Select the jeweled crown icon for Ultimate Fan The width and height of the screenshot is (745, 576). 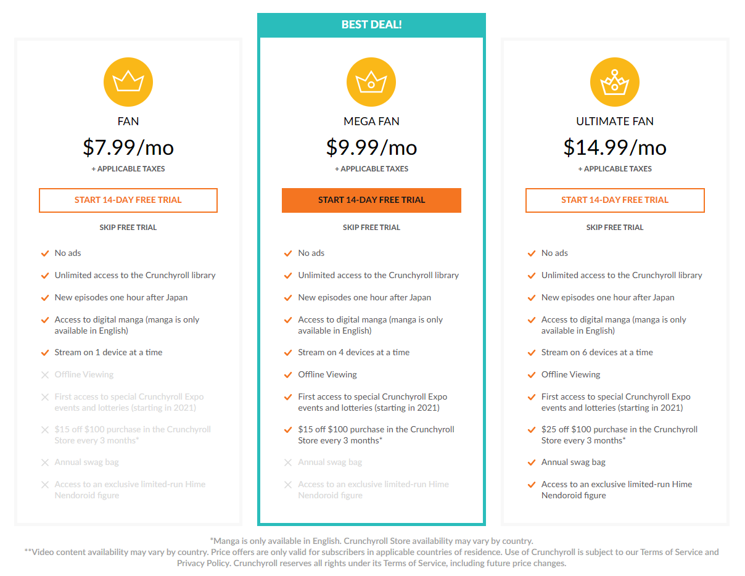click(x=614, y=81)
